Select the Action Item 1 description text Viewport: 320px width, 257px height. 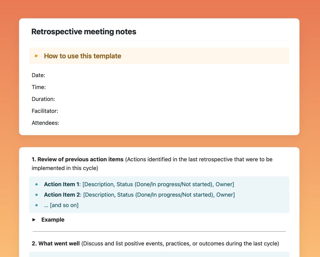tap(158, 184)
